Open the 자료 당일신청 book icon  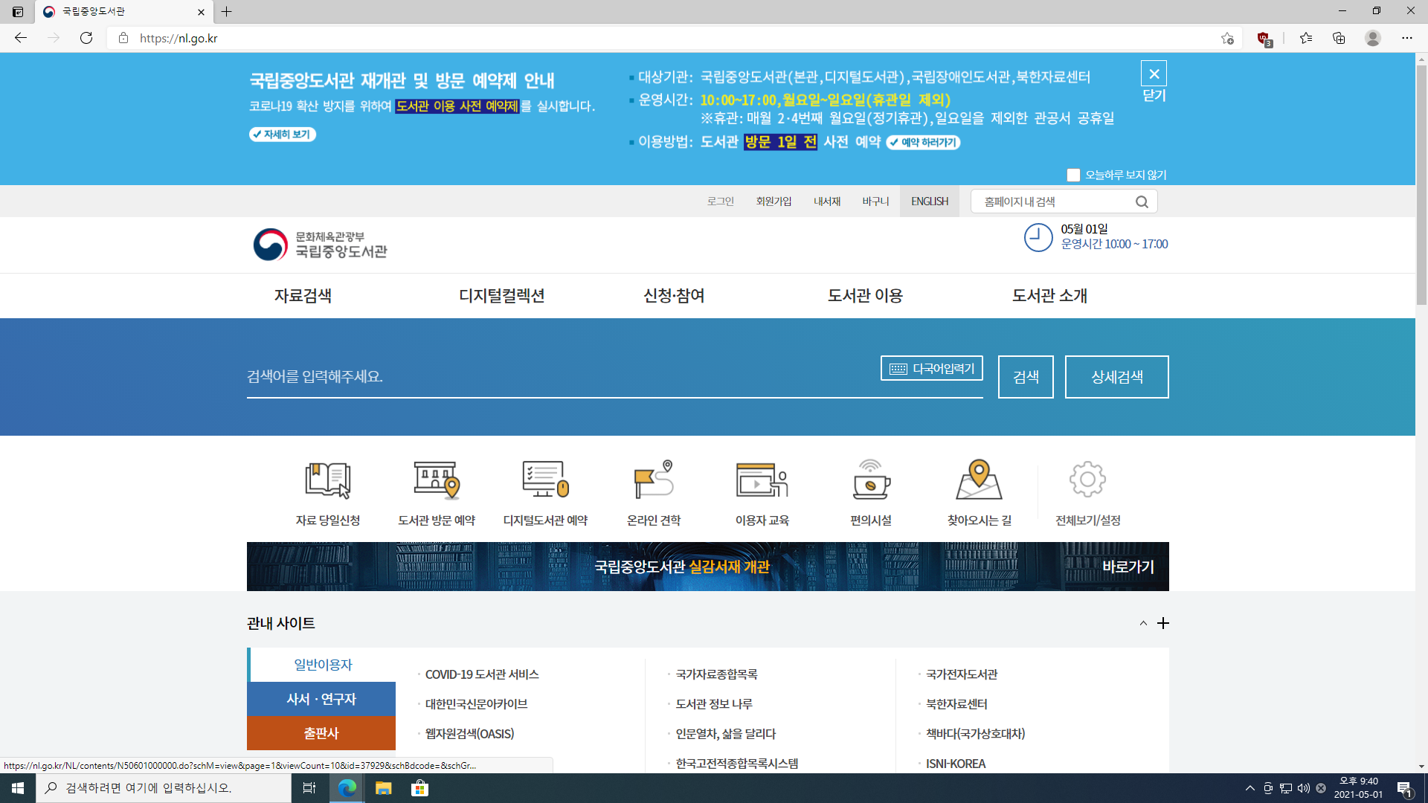(328, 480)
